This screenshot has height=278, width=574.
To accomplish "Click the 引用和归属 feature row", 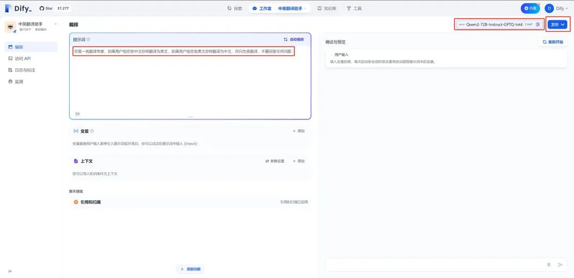I will (190, 202).
